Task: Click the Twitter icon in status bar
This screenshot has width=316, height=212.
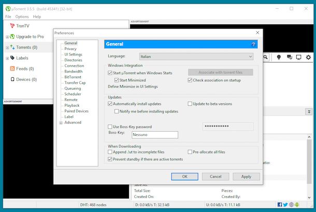Action: pyautogui.click(x=285, y=205)
